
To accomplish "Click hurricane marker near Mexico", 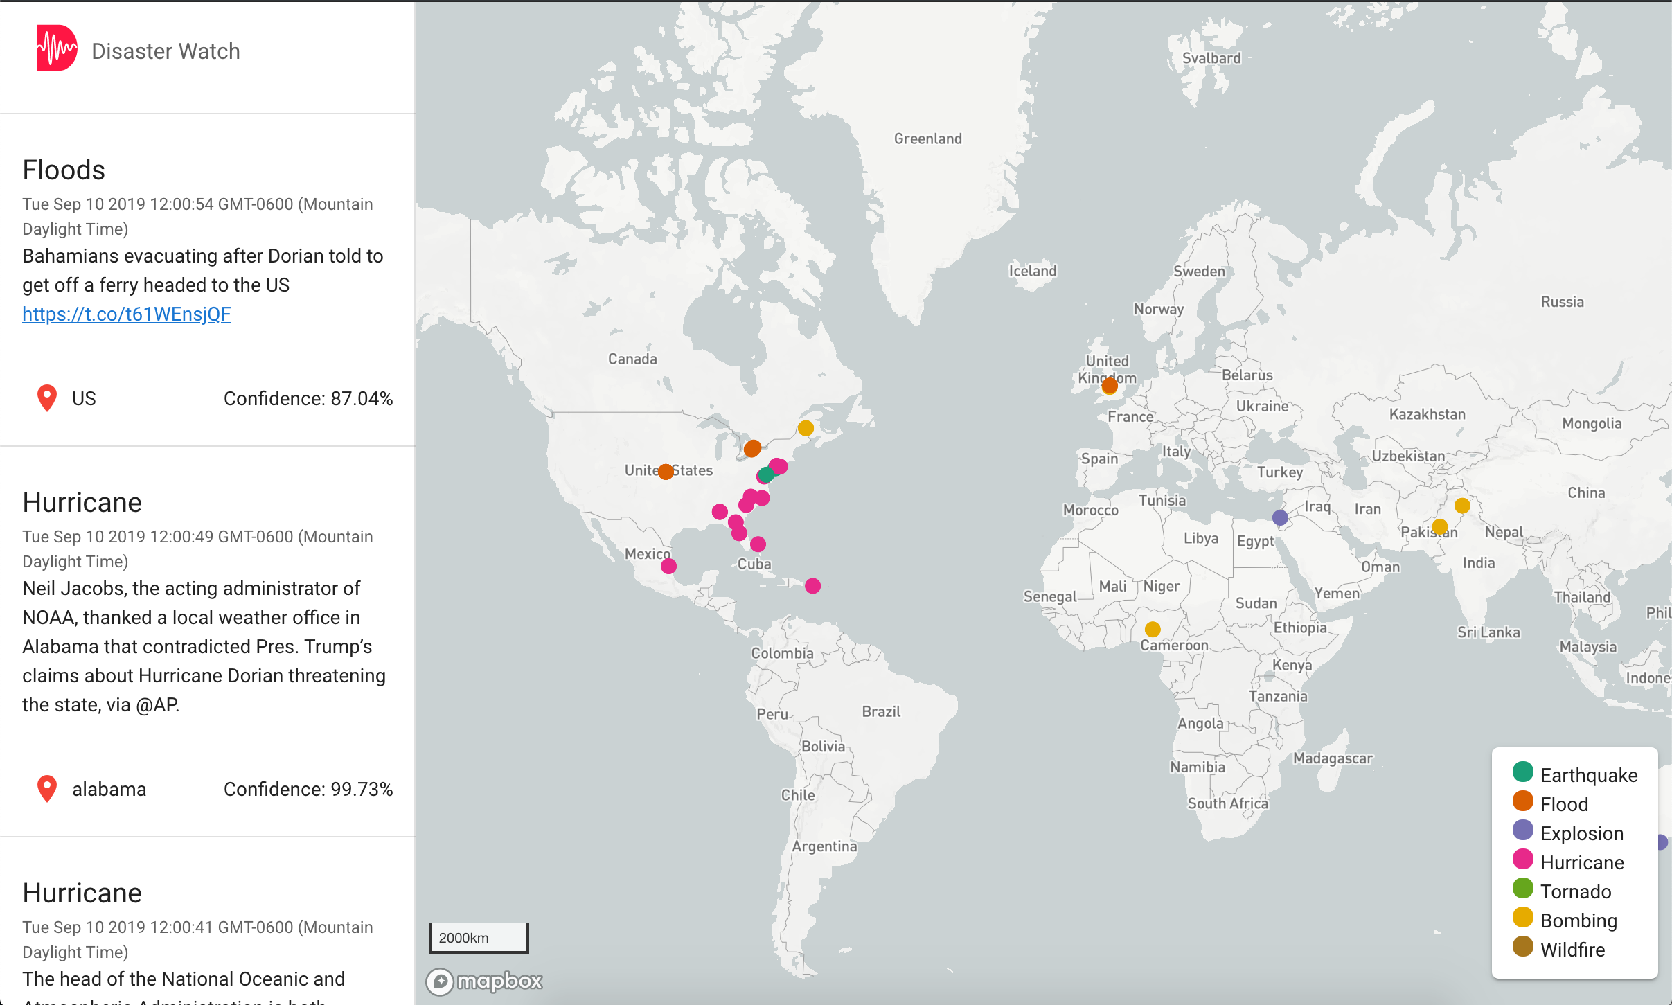I will point(668,567).
